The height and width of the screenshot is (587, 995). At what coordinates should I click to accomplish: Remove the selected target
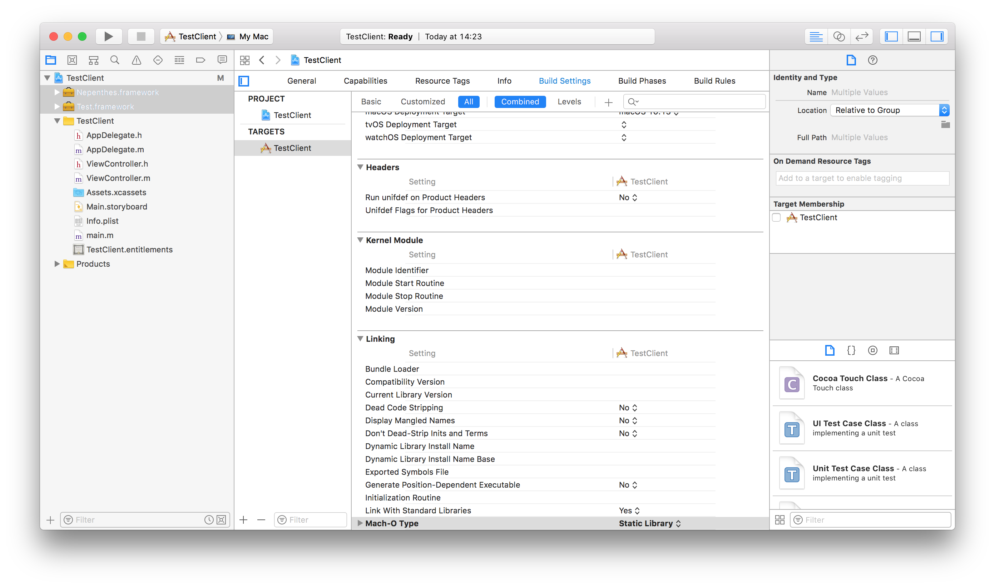261,520
